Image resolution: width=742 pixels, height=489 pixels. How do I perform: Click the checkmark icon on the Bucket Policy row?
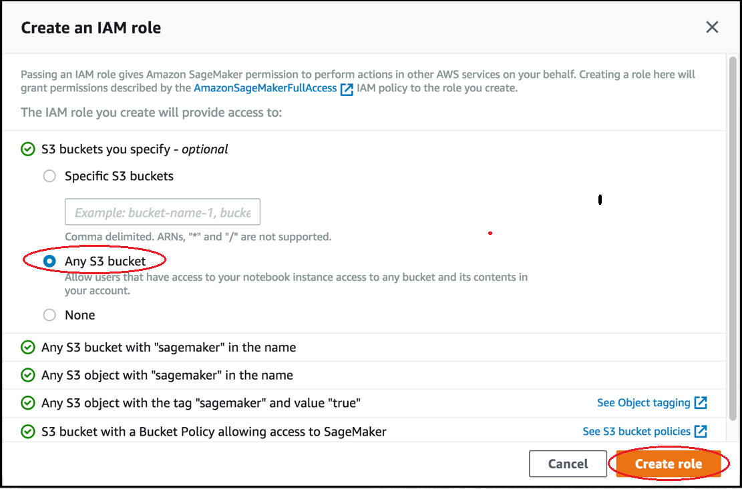coord(27,431)
